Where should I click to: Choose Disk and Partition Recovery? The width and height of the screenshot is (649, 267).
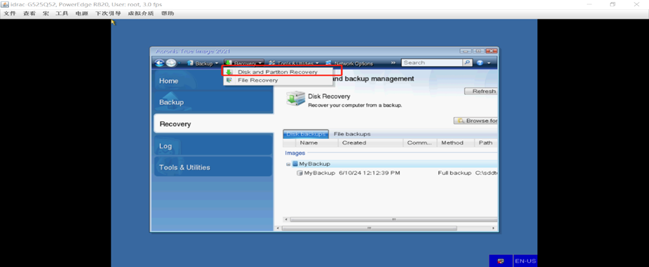coord(278,72)
